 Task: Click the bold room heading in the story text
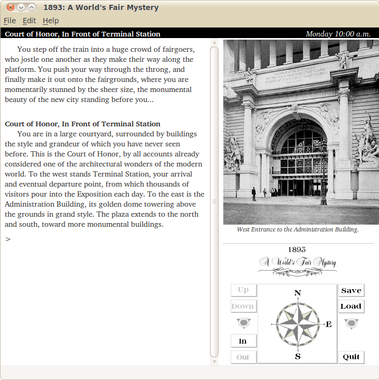pos(82,124)
